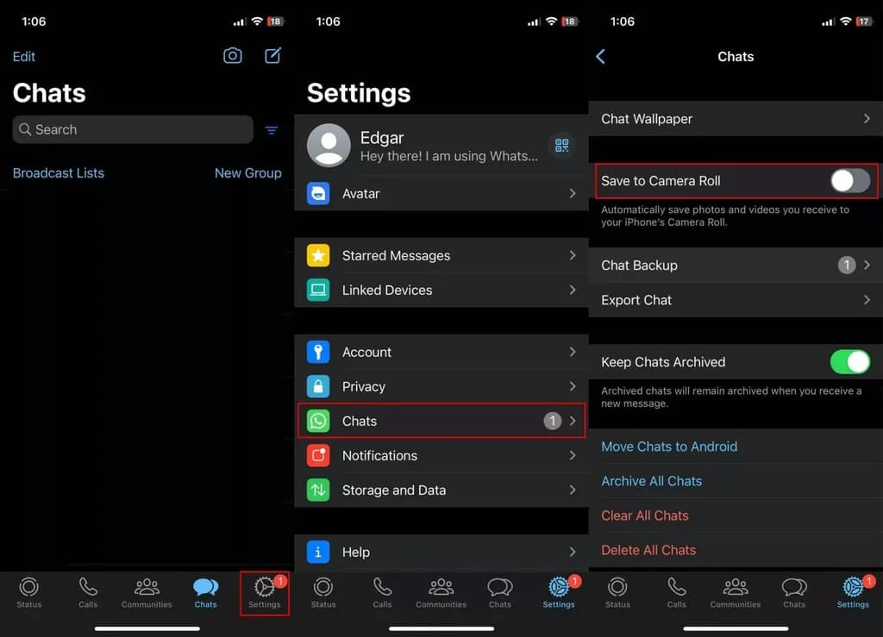Open the QR code icon next to Edgar
Image resolution: width=883 pixels, height=637 pixels.
[562, 145]
